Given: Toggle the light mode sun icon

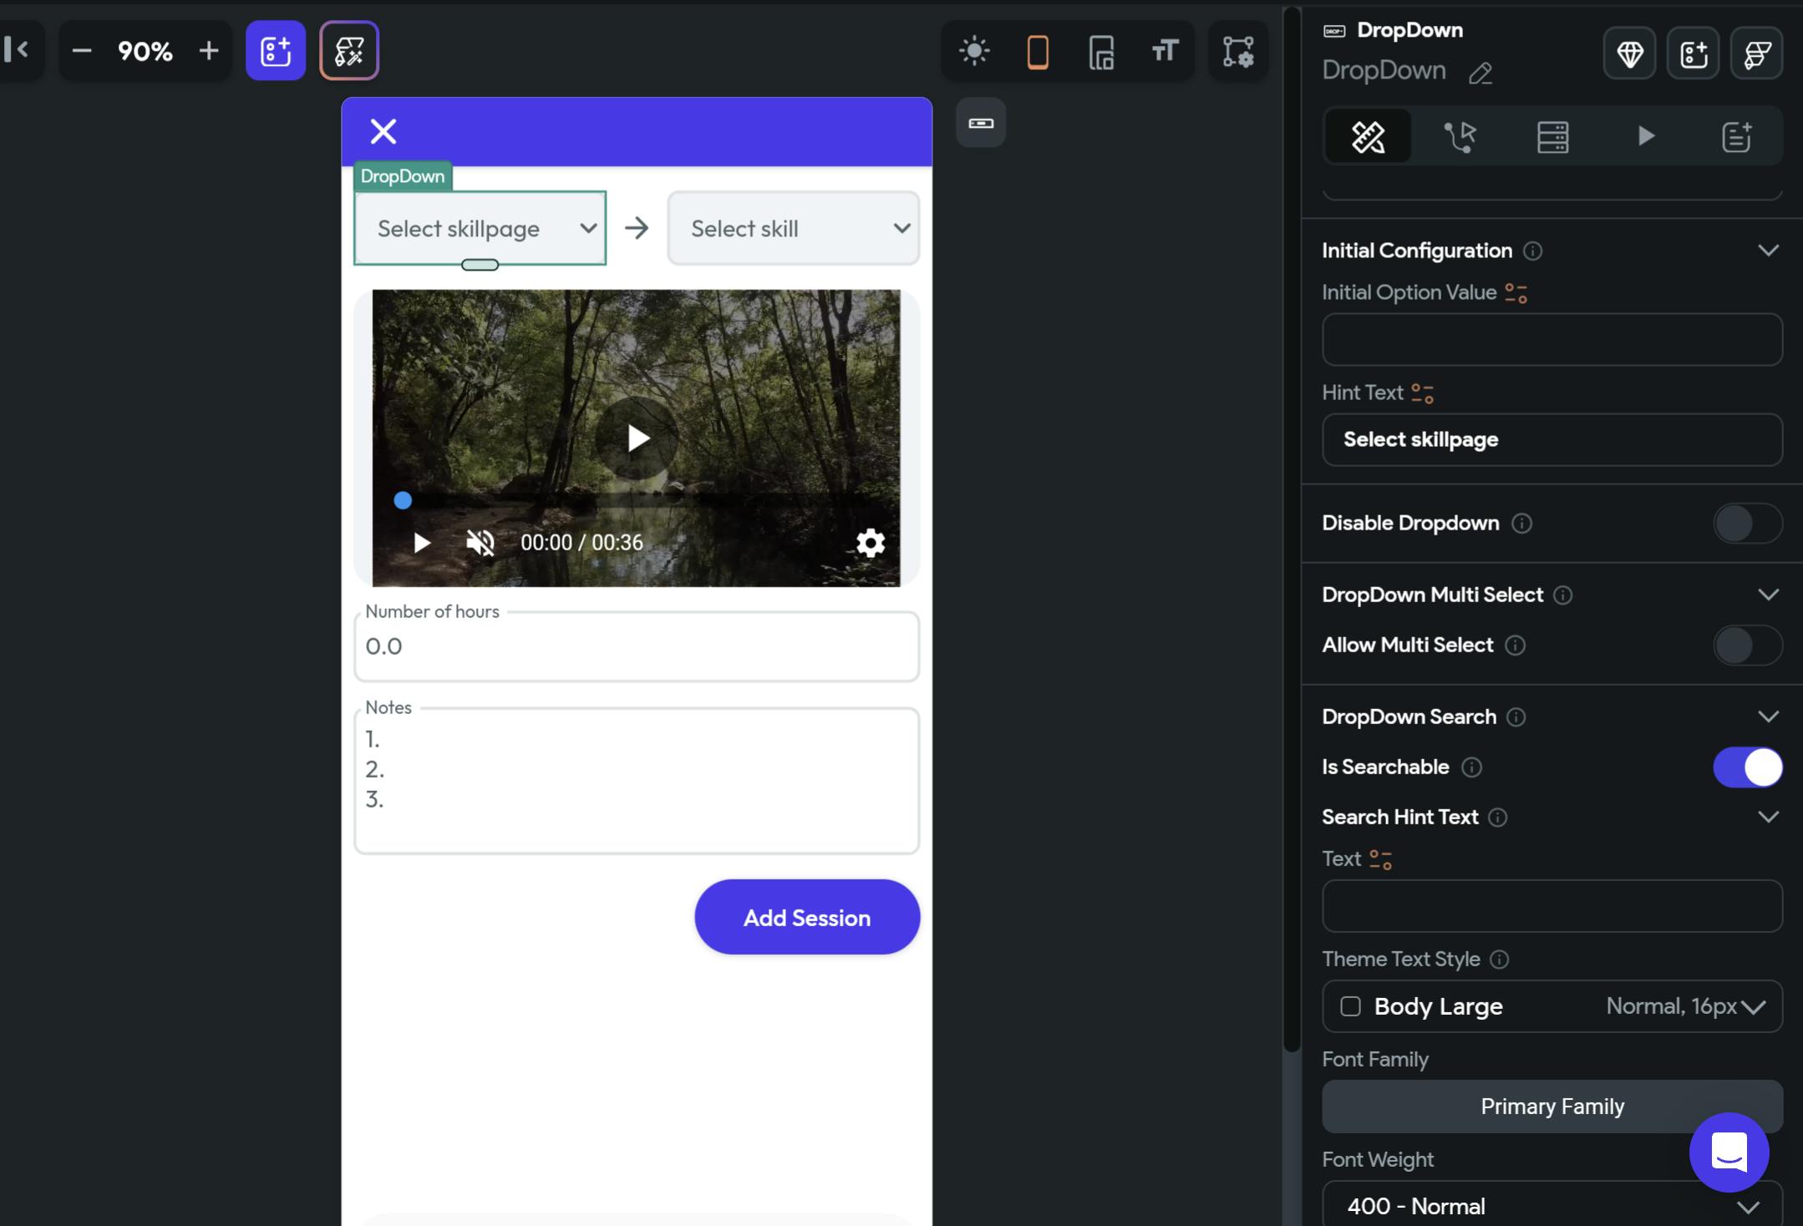Looking at the screenshot, I should click(974, 51).
